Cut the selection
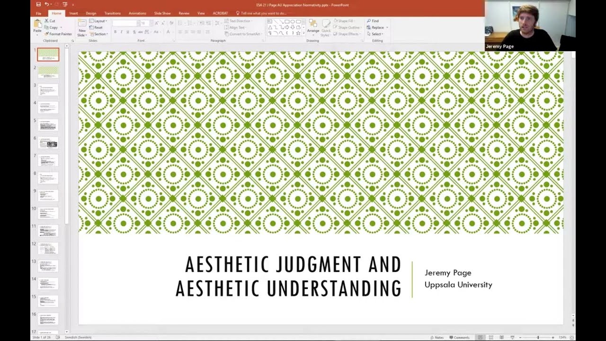 (x=50, y=21)
